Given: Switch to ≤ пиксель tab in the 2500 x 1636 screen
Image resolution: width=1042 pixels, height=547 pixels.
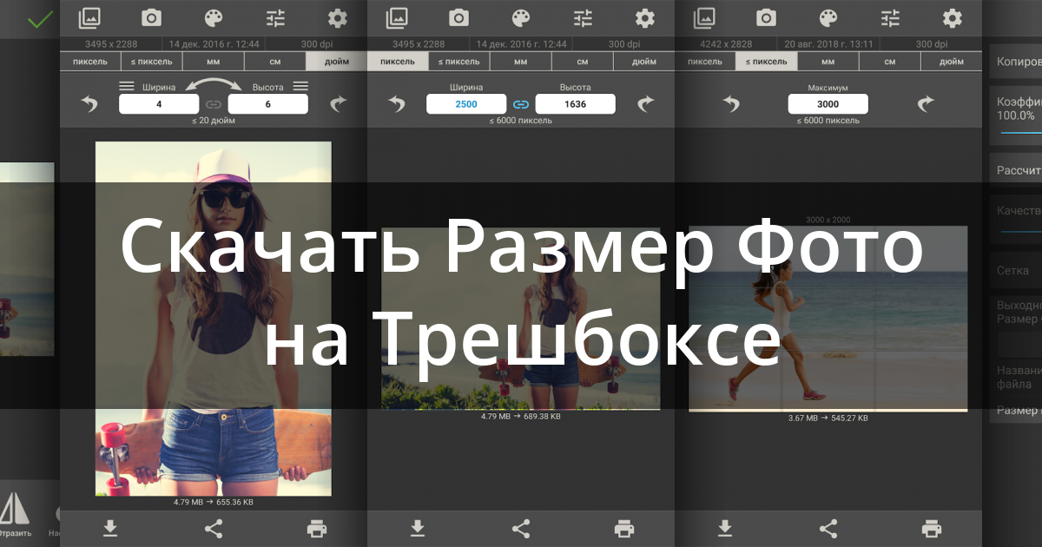Looking at the screenshot, I should point(459,61).
